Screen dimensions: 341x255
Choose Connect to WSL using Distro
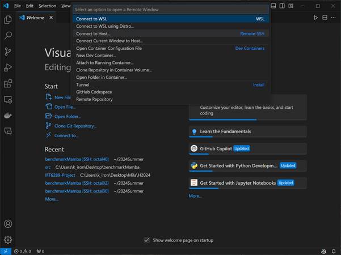(171, 26)
